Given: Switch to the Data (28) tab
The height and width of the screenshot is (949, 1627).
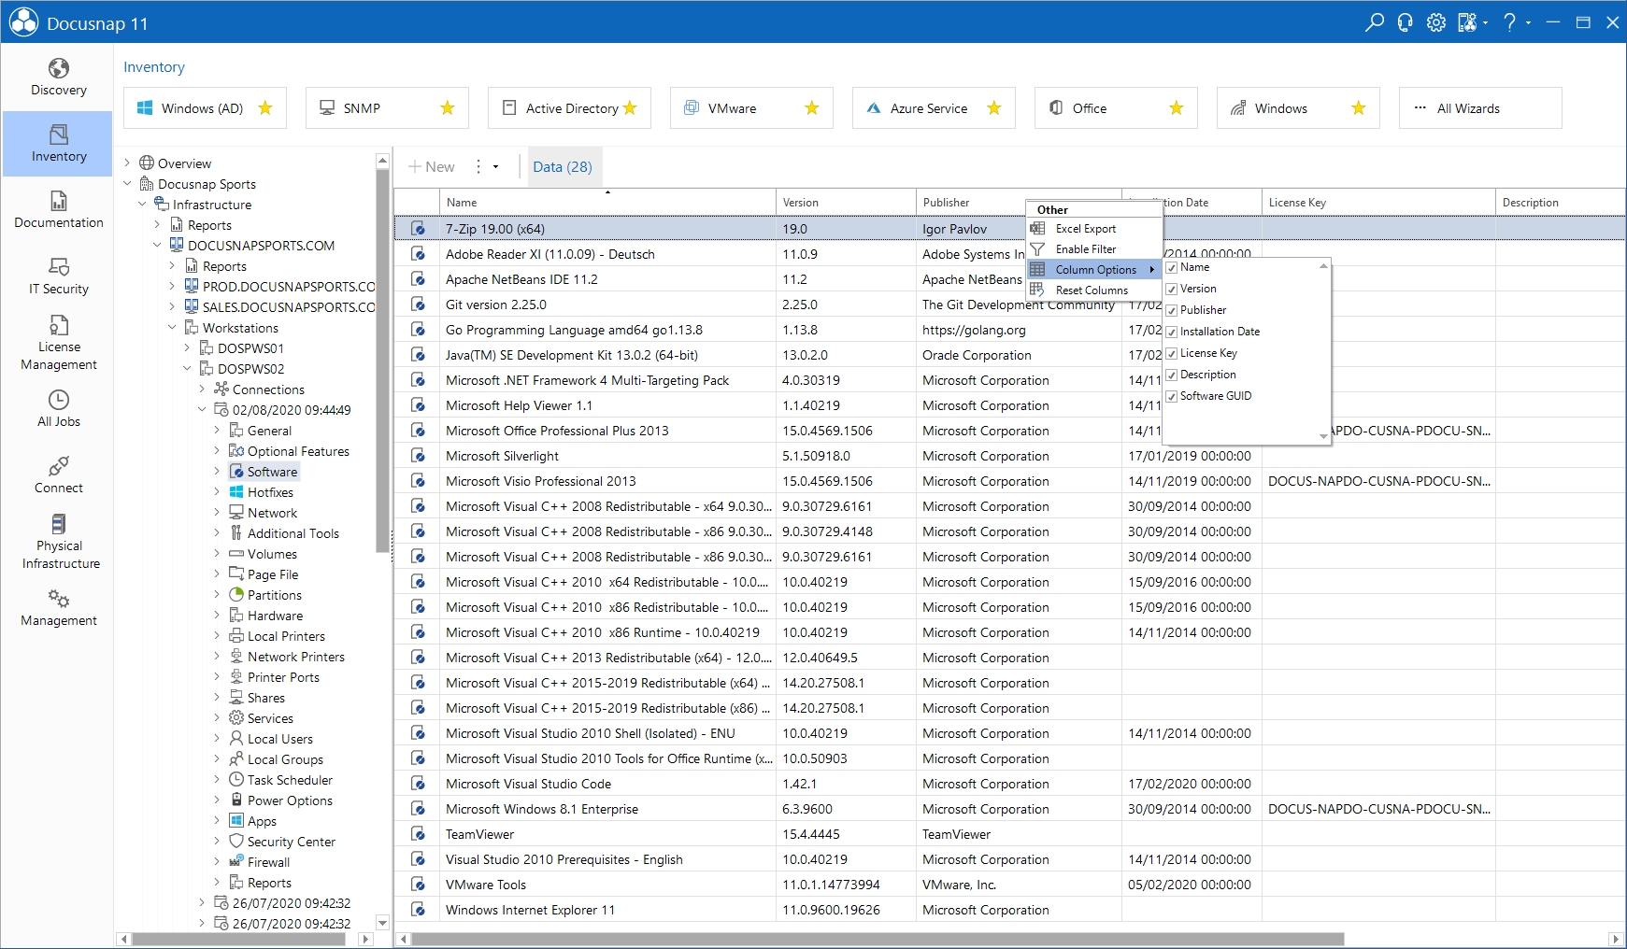Looking at the screenshot, I should [563, 167].
